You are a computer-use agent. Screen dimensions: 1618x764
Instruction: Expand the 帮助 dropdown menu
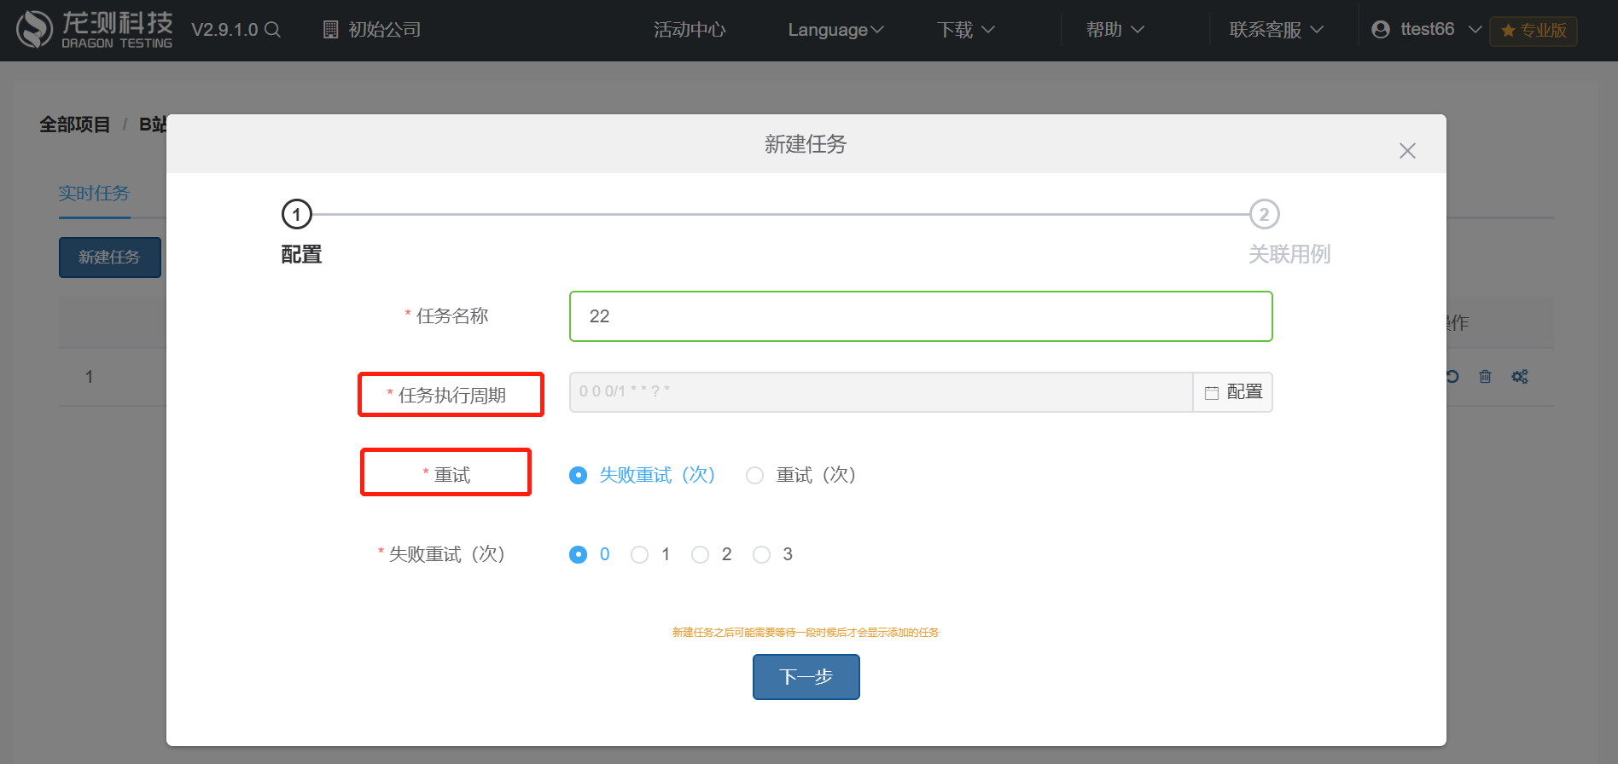point(1115,30)
